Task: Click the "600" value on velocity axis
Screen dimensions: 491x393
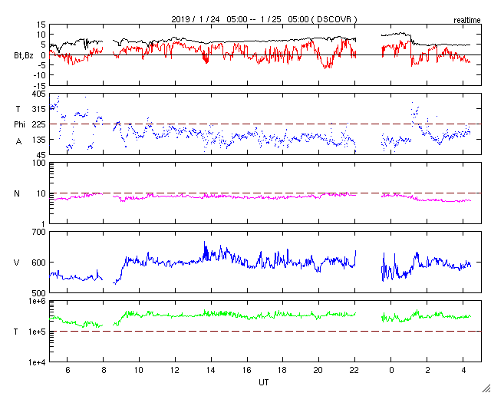Action: tap(39, 263)
